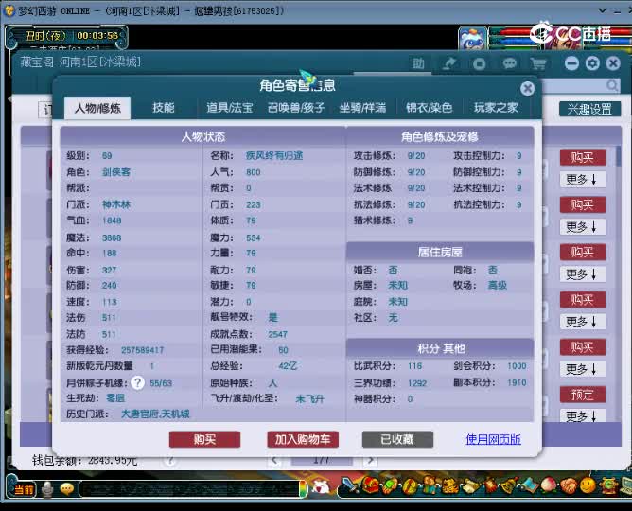Open the shopping cart icon in the header
Viewport: 632px width, 511px height.
[x=538, y=63]
